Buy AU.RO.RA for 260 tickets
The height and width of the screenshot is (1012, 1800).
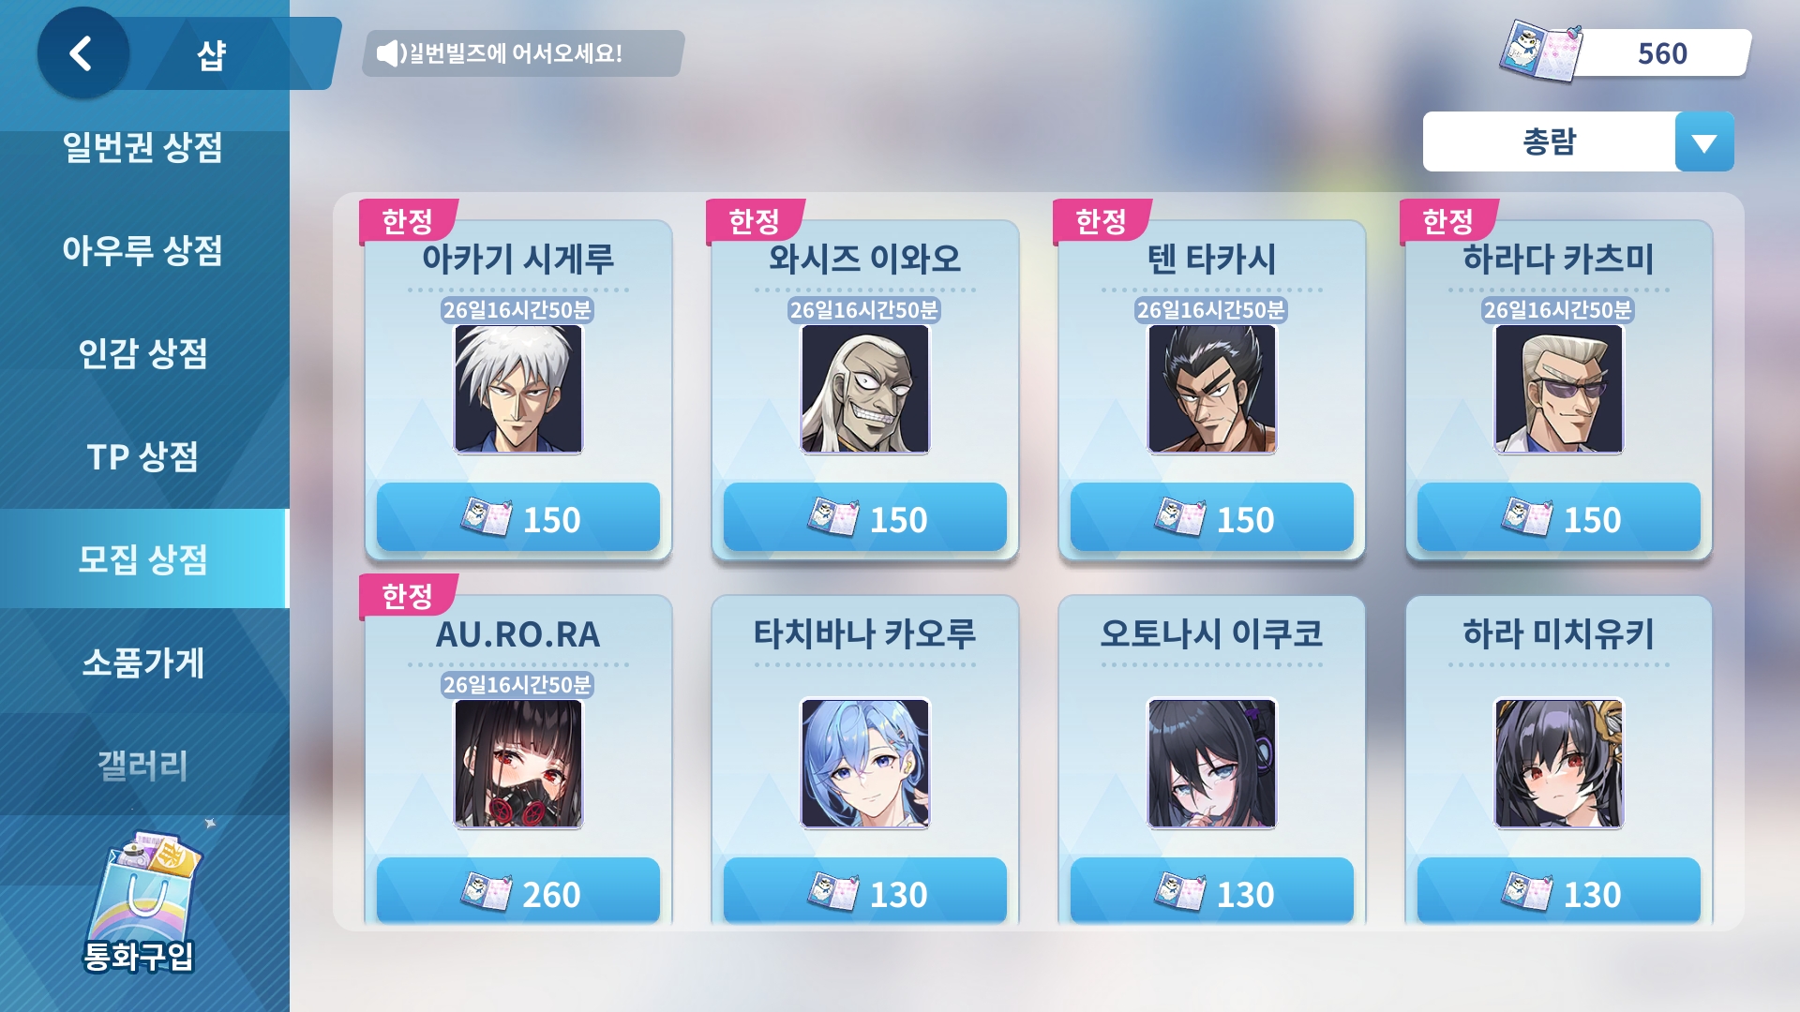click(518, 891)
